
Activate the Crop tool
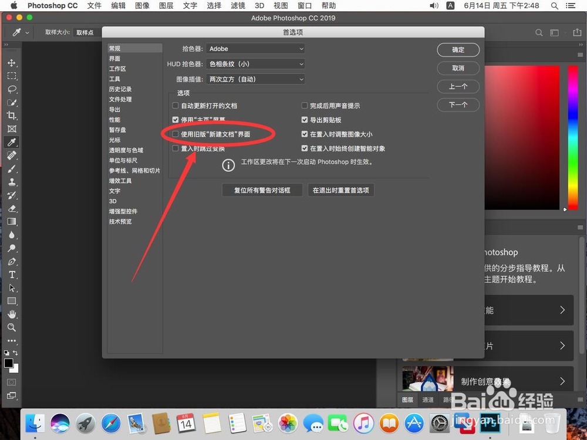[12, 116]
